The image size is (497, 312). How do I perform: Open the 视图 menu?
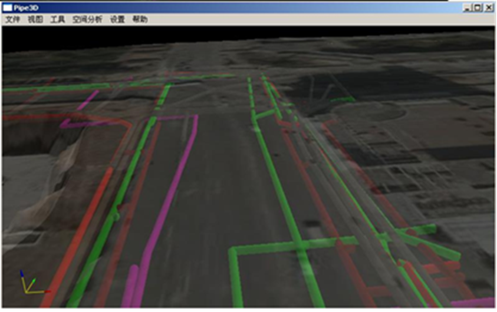click(x=35, y=19)
